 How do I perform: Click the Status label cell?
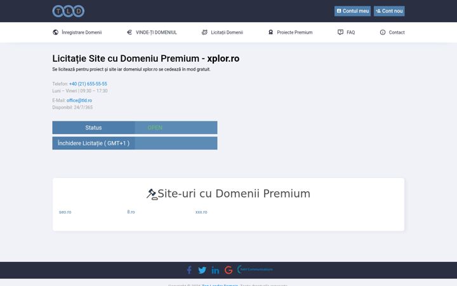coord(93,128)
